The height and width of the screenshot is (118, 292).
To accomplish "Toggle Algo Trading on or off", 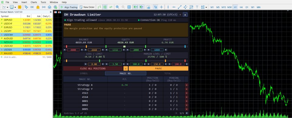I will 69,7.
